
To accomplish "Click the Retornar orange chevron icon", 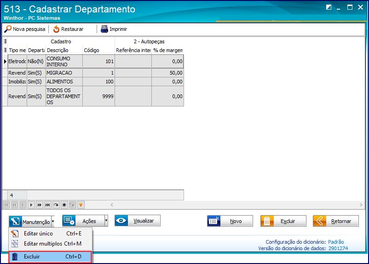I will click(320, 221).
